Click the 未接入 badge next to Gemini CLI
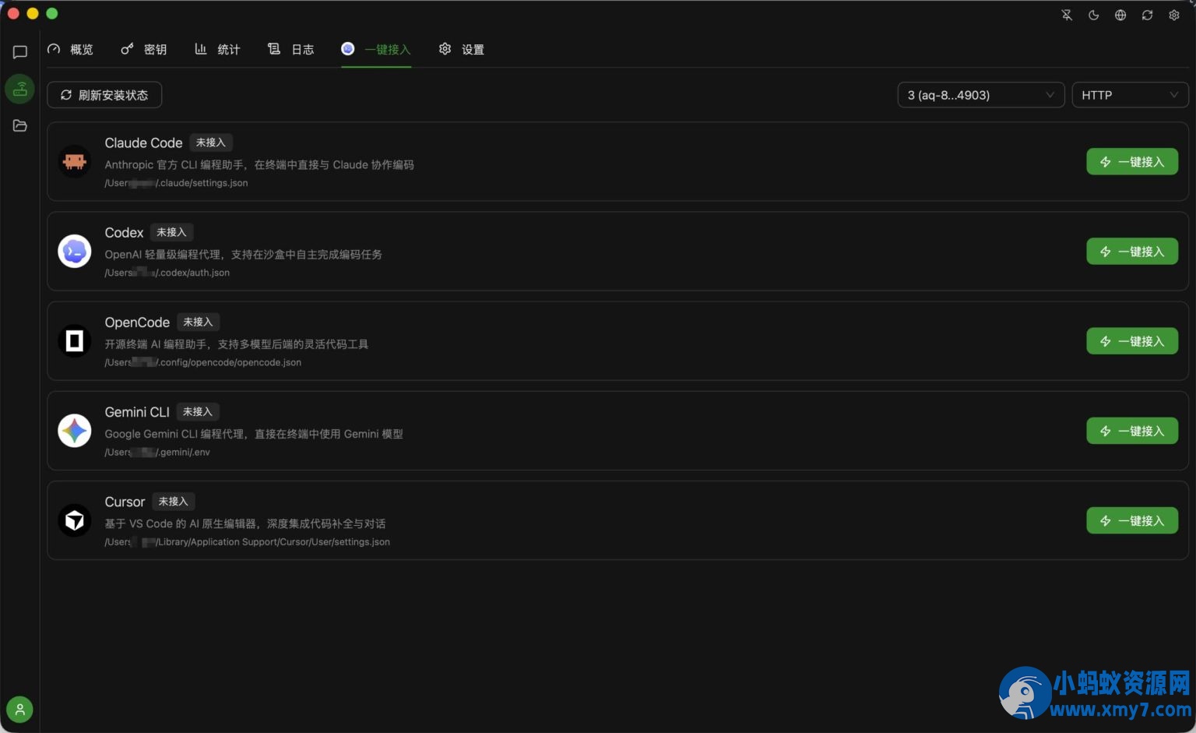This screenshot has height=733, width=1196. [198, 411]
